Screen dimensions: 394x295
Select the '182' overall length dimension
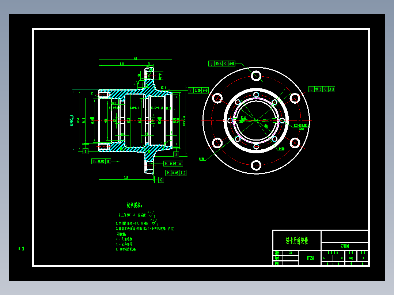[136, 58]
